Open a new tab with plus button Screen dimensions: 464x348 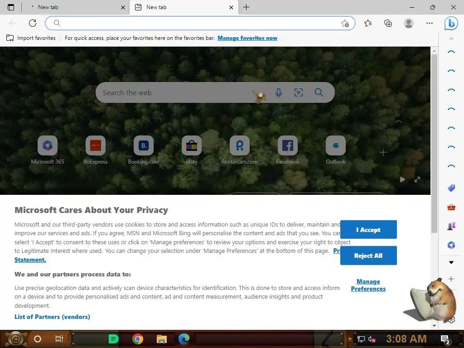pyautogui.click(x=246, y=7)
